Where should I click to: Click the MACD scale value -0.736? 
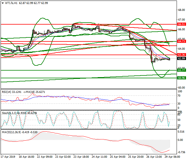[181, 152]
